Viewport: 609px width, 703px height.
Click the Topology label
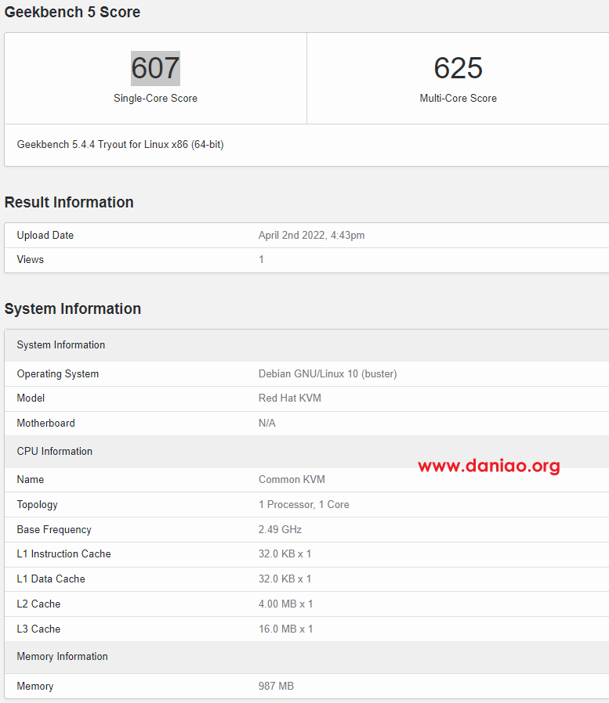point(38,505)
